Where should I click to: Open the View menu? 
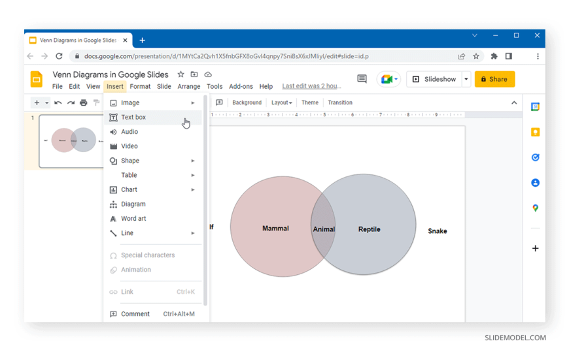tap(93, 86)
